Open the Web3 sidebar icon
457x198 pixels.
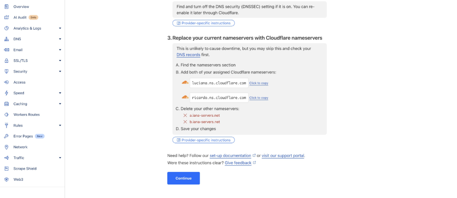pyautogui.click(x=7, y=179)
